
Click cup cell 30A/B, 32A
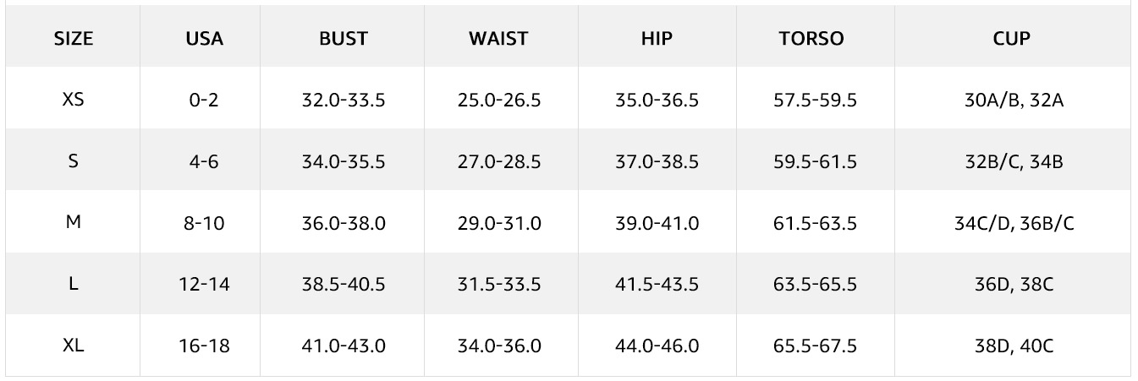coord(1014,100)
